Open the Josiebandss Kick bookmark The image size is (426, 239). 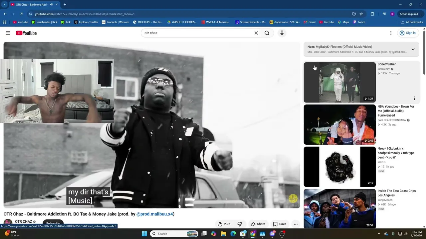tap(44, 22)
